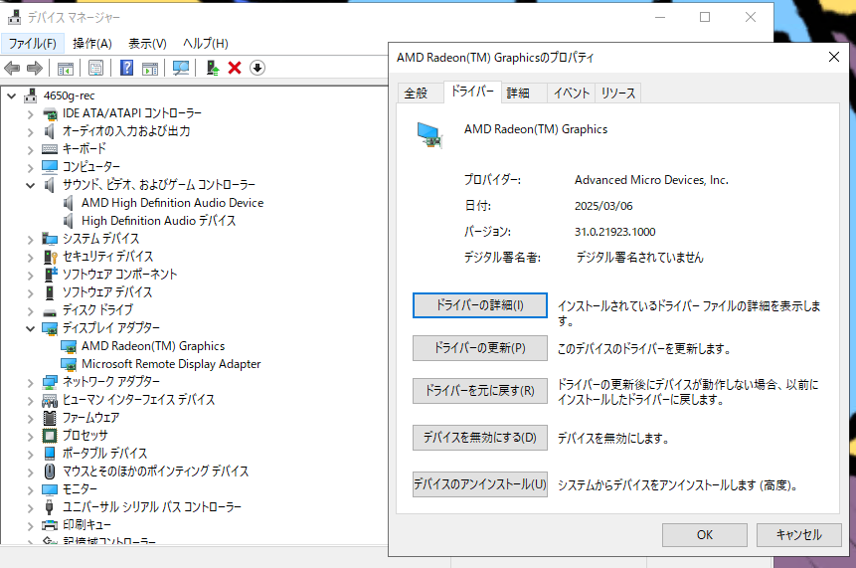Click the ソフトウェア コンポーネント icon
The width and height of the screenshot is (856, 568).
(51, 275)
